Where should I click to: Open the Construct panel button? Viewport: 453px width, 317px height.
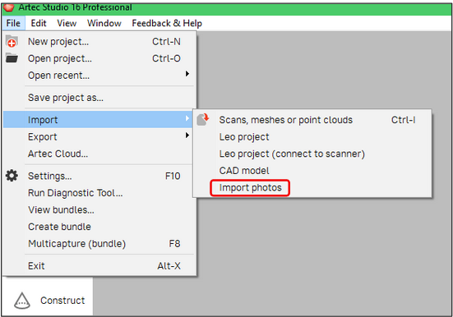click(x=48, y=301)
